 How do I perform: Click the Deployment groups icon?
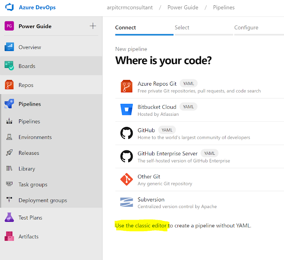(x=9, y=200)
